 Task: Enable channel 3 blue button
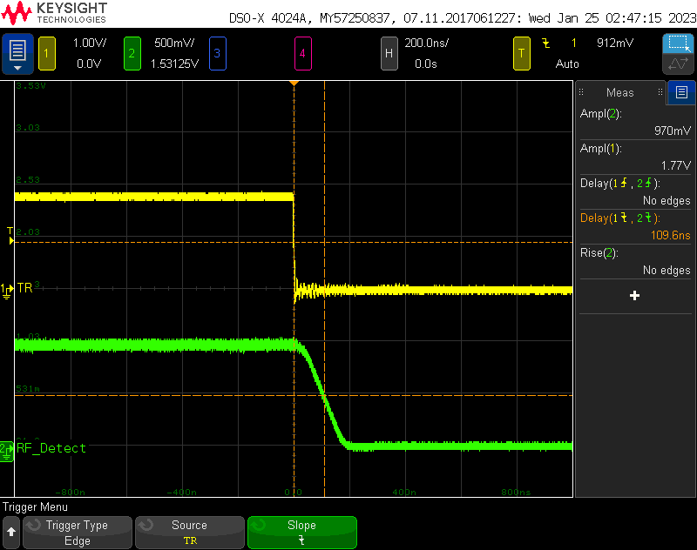217,54
